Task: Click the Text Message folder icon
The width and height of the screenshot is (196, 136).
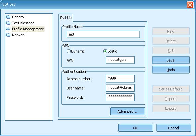Action: pos(8,23)
